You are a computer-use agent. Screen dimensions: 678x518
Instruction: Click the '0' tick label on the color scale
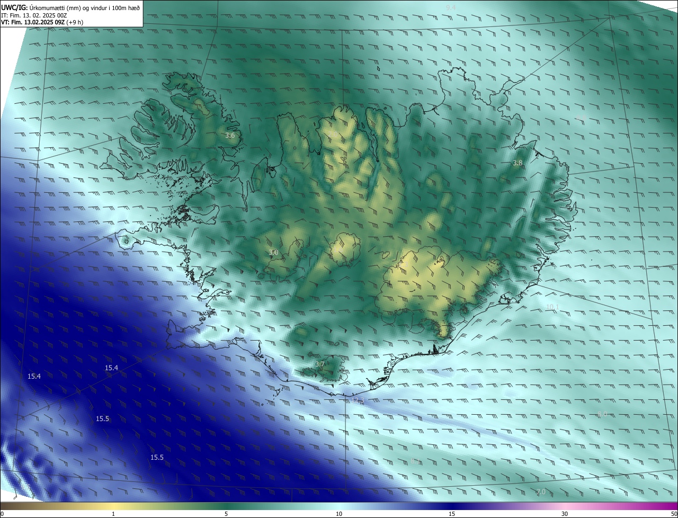click(x=2, y=514)
